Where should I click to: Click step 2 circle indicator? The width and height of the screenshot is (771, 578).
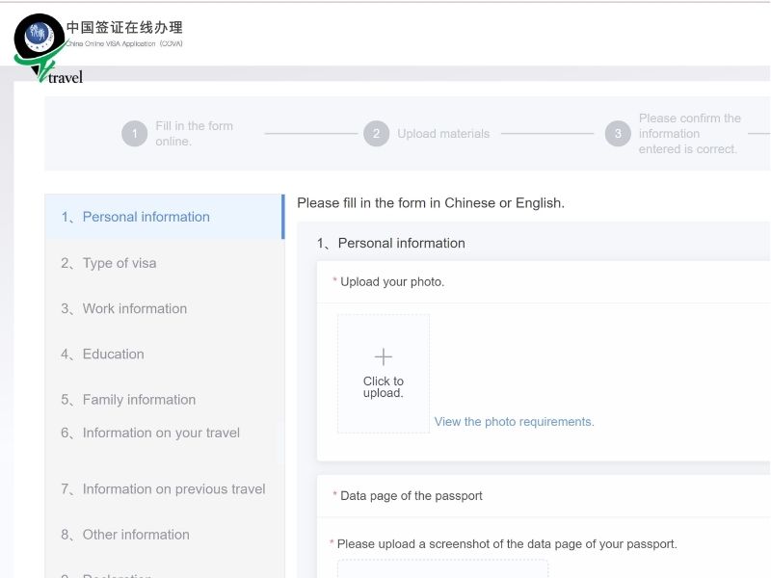tap(376, 134)
